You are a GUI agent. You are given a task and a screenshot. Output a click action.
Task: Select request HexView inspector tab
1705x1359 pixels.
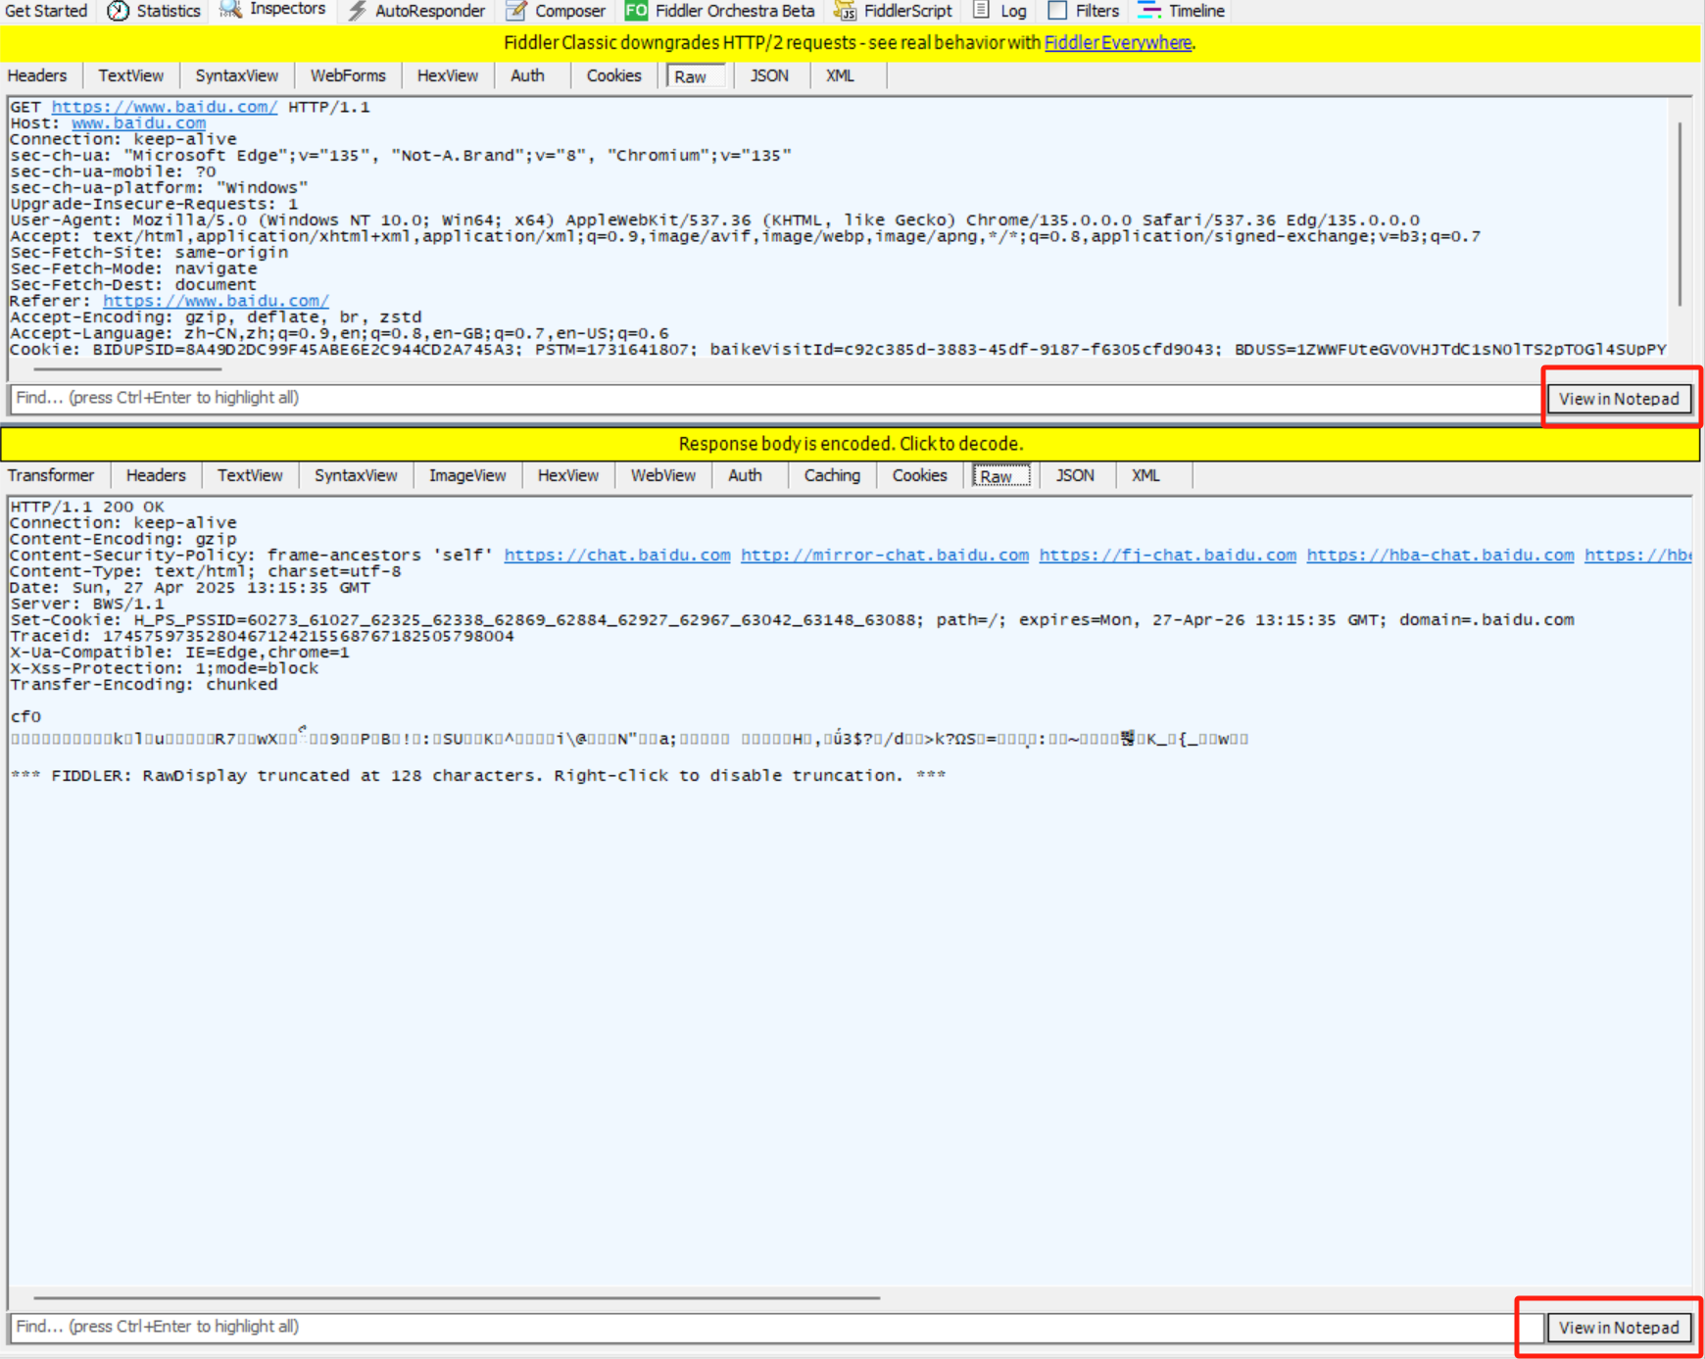point(447,76)
